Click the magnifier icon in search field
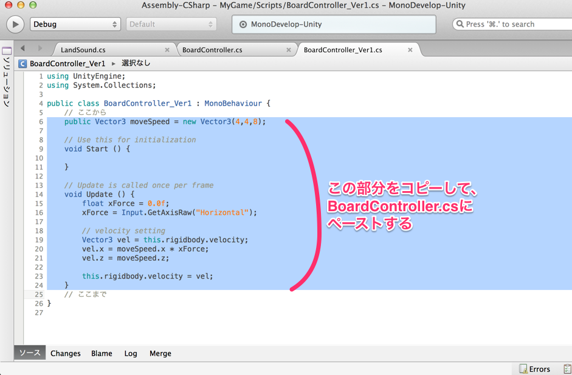572x375 pixels. point(460,24)
